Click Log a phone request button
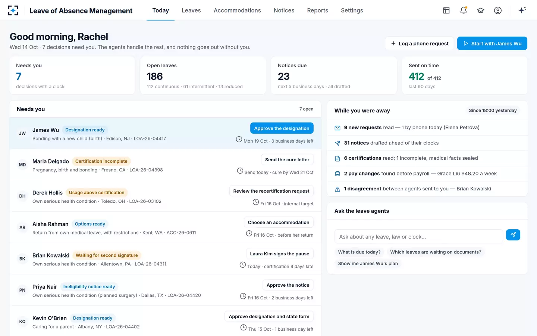 420,43
